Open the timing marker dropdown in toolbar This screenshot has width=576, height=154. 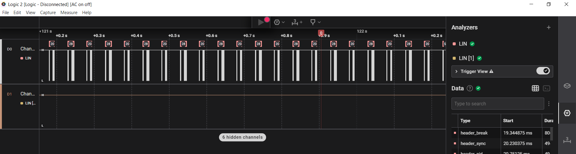point(315,22)
